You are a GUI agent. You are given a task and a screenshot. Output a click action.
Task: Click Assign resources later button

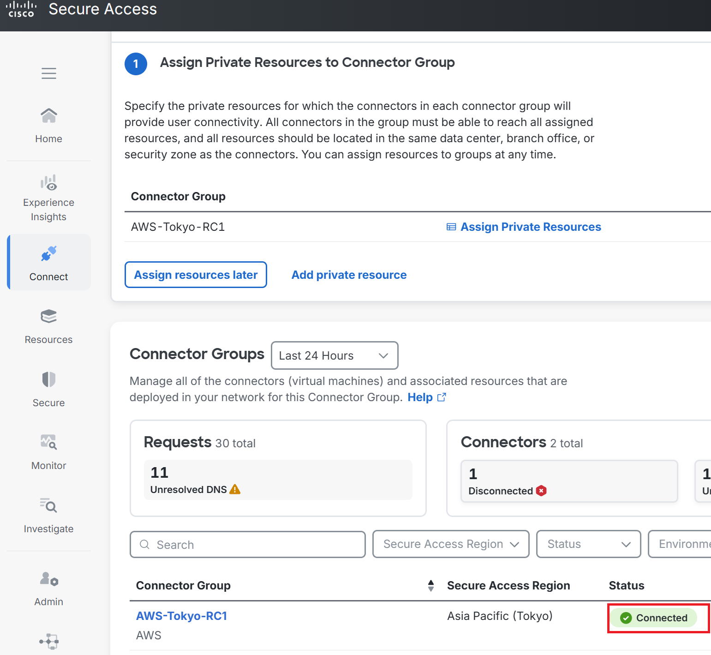(196, 275)
